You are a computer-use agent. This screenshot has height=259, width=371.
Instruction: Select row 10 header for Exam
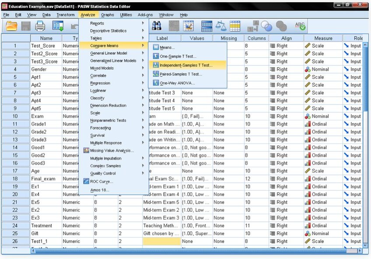pyautogui.click(x=15, y=116)
